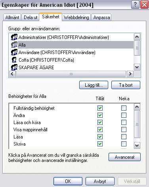
Task: Check Neka for Läsa och köra
Action: 124,122
